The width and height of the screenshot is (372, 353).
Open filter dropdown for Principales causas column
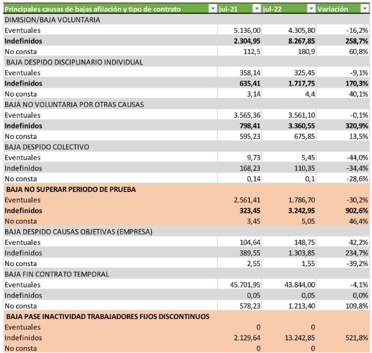pos(213,9)
